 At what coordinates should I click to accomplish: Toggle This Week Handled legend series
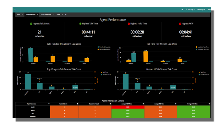pyautogui.click(x=104, y=47)
